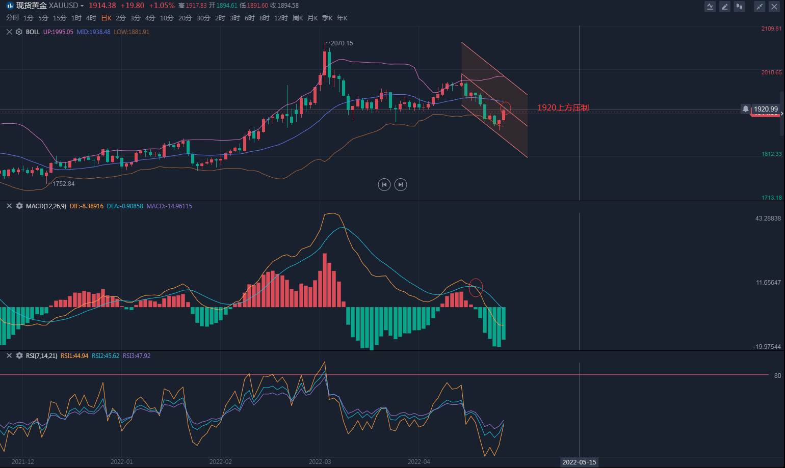Switch to 4时 timeframe
Screen dimensions: 785x468
[x=91, y=18]
